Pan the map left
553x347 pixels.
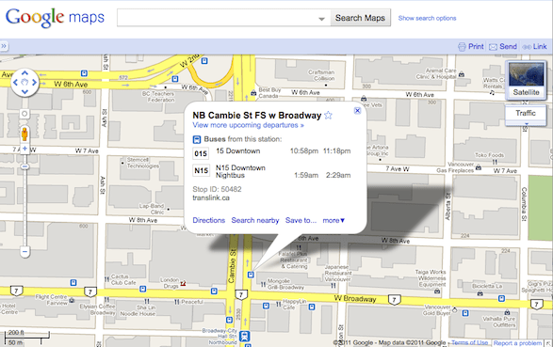coord(15,83)
